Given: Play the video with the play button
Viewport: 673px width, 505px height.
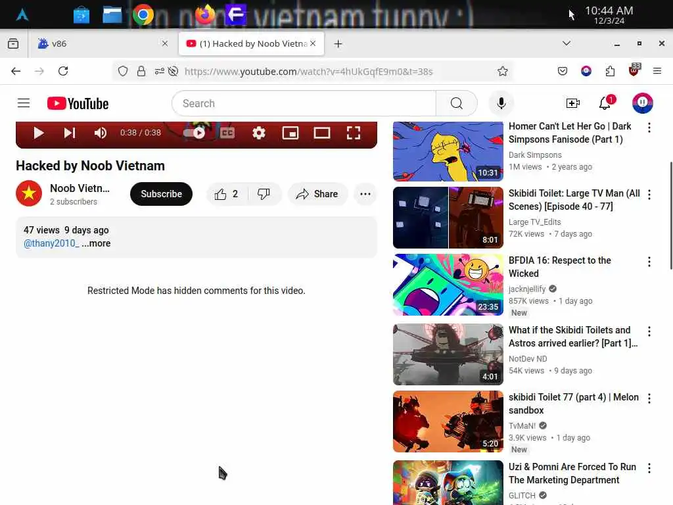Looking at the screenshot, I should coord(39,133).
